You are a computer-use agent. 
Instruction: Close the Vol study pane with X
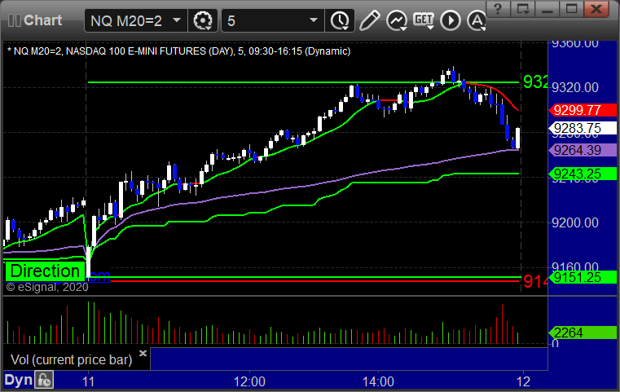[x=143, y=353]
